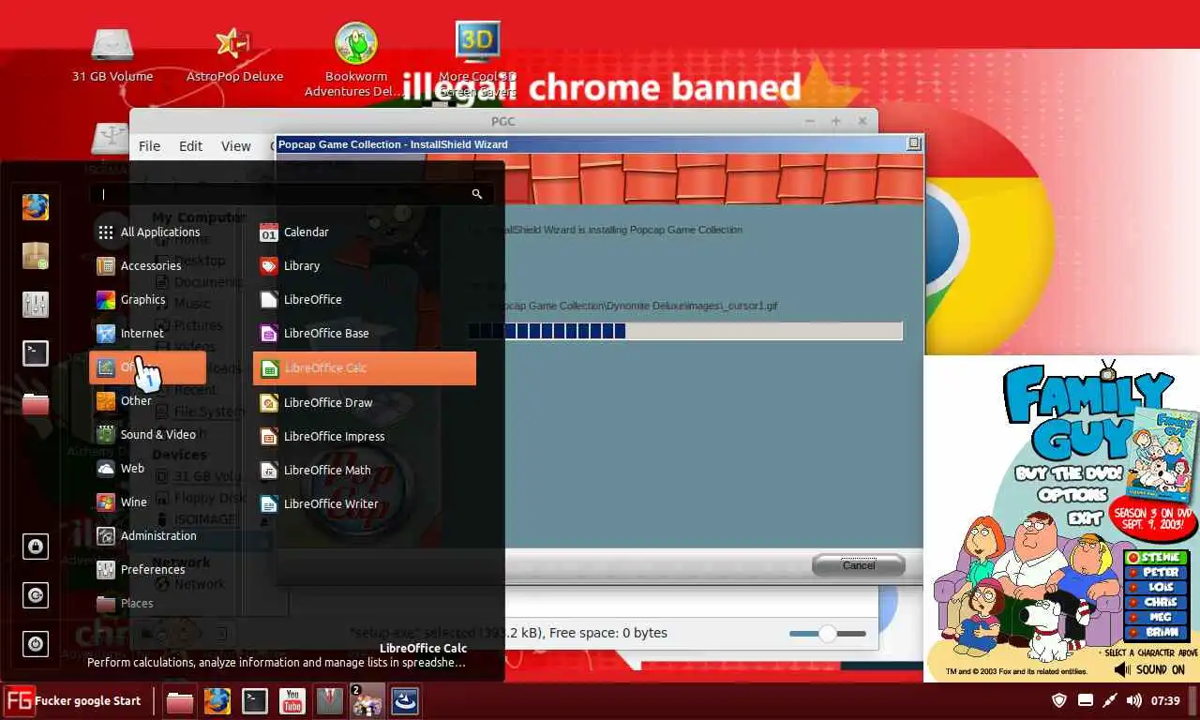Launch LibreOffice Math
The width and height of the screenshot is (1200, 720).
365,470
